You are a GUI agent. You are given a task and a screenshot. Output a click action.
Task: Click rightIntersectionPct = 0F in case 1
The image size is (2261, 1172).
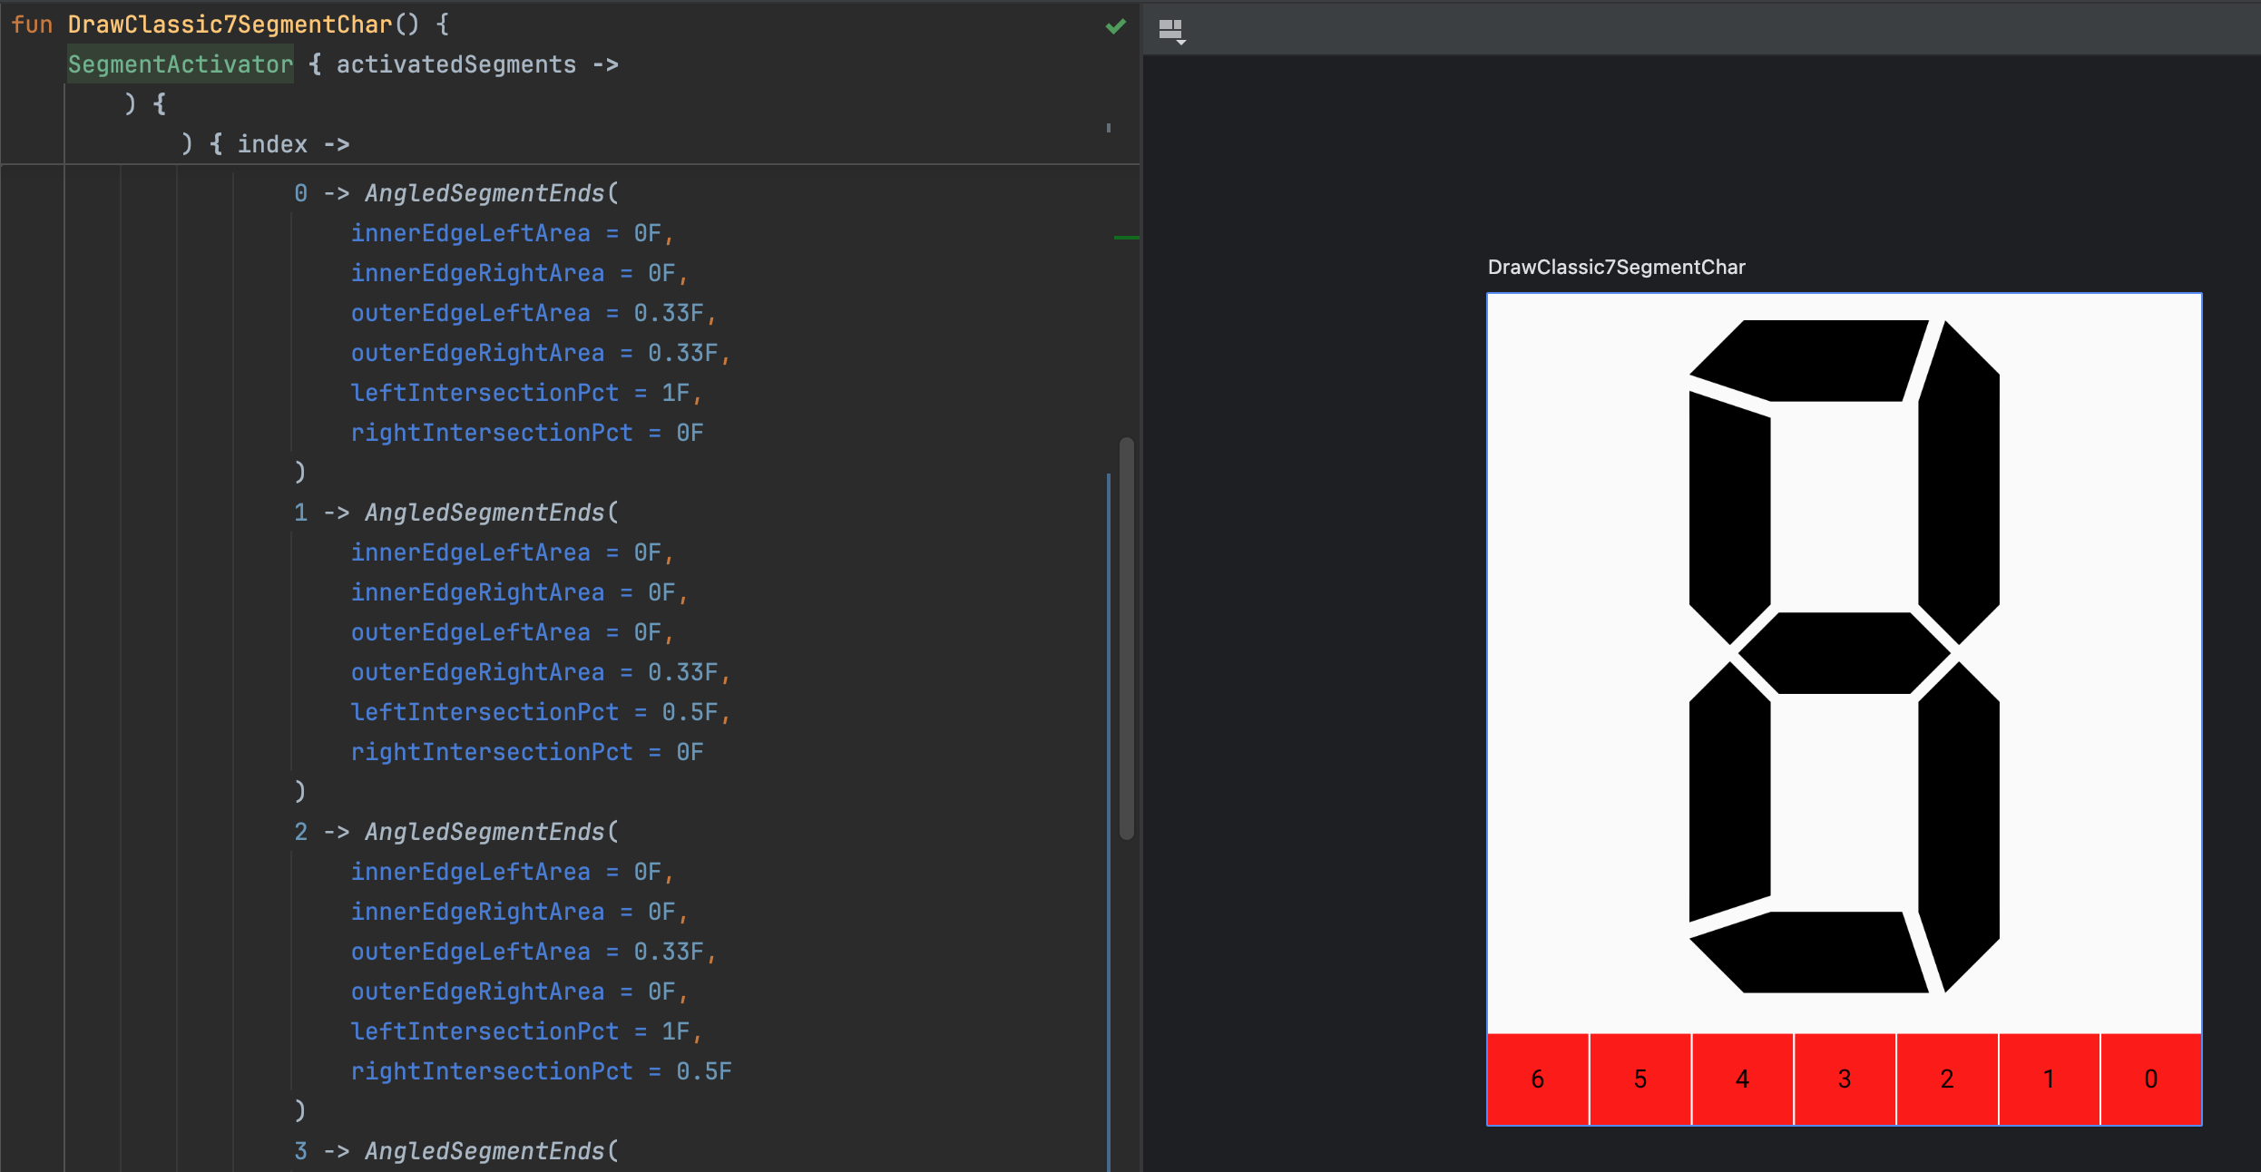point(527,752)
